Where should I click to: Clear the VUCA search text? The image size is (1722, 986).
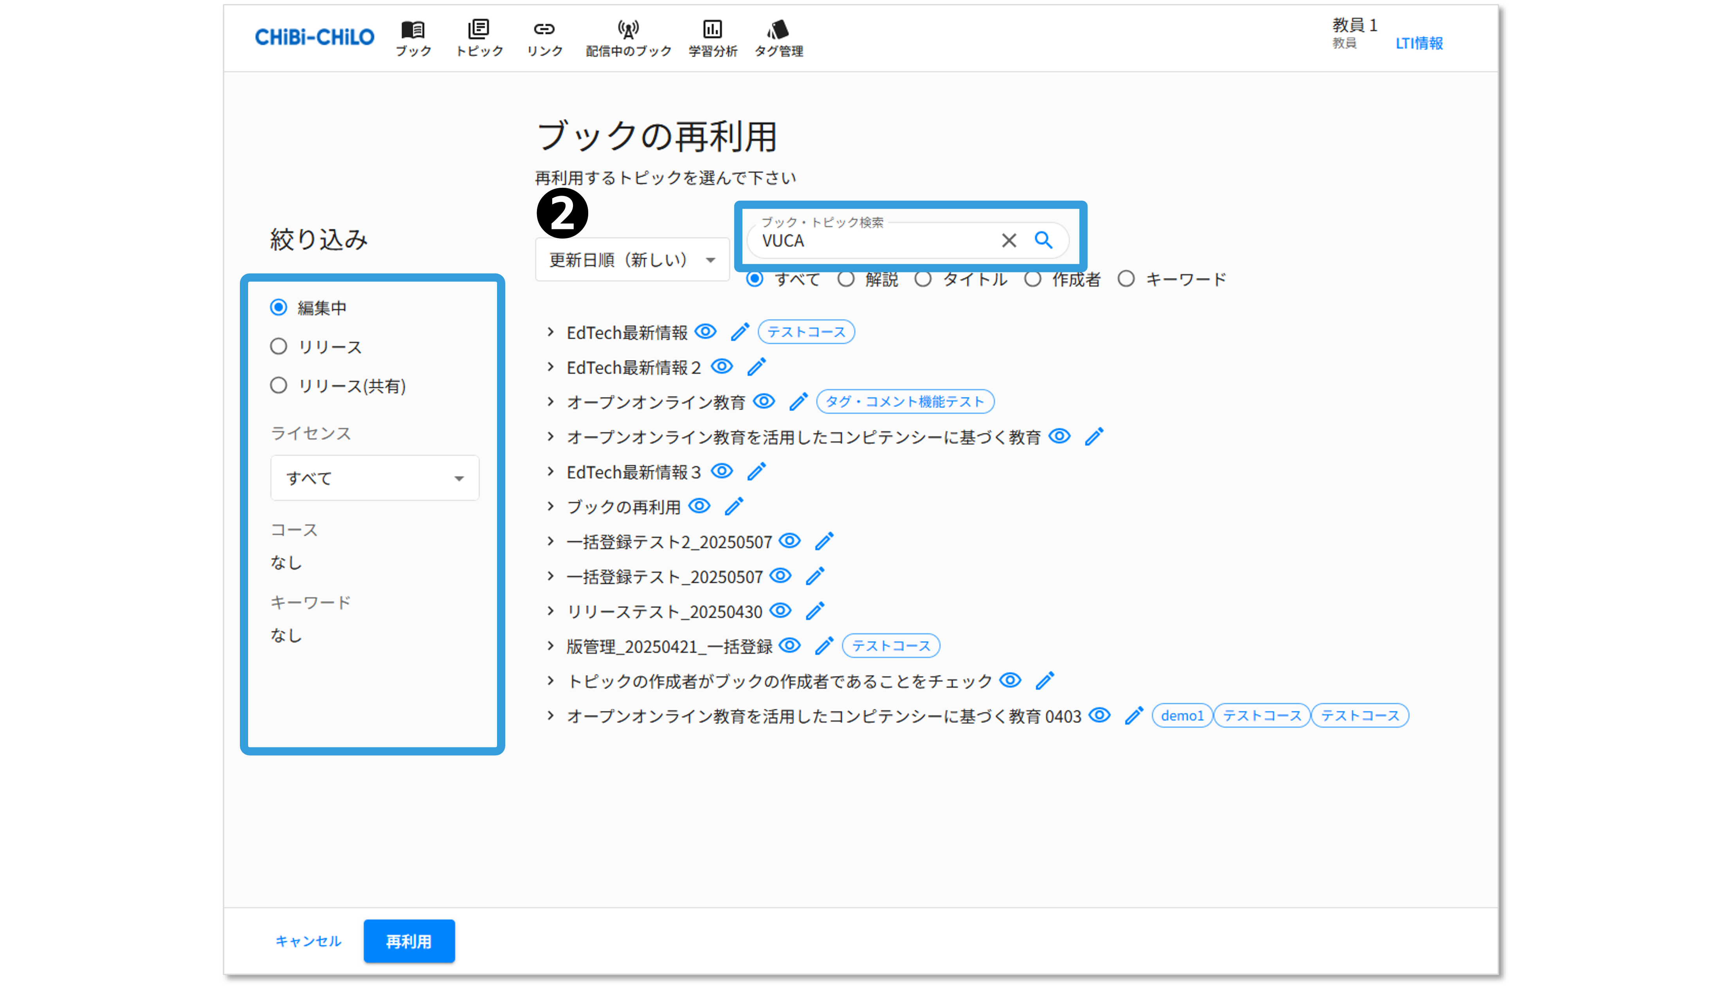(1008, 240)
